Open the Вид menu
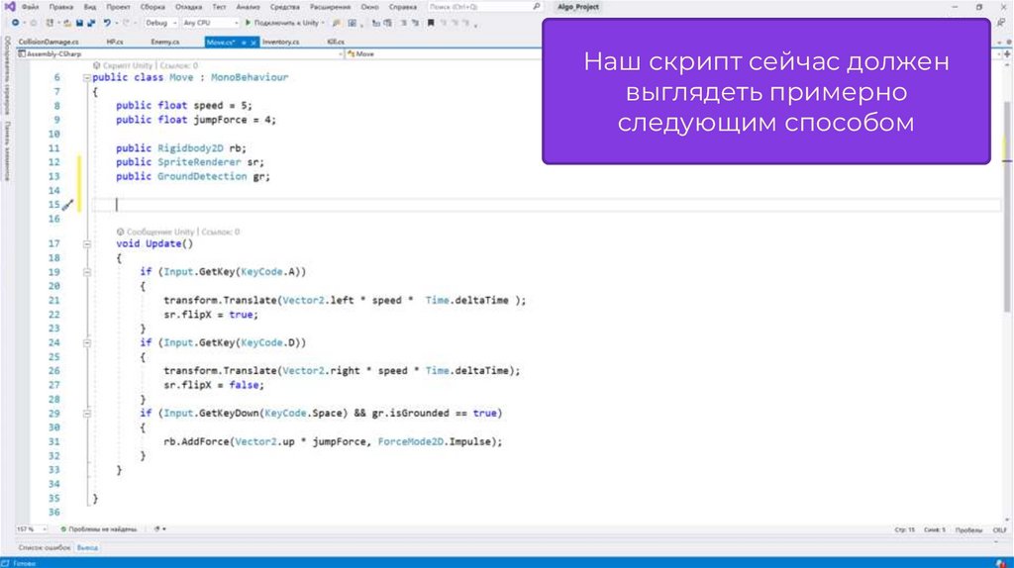 [90, 7]
